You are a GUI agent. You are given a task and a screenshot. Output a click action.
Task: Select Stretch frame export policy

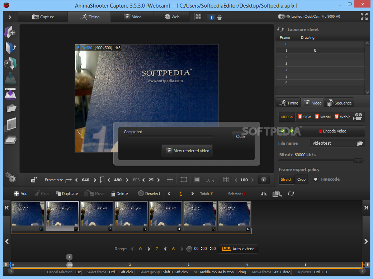tap(287, 180)
